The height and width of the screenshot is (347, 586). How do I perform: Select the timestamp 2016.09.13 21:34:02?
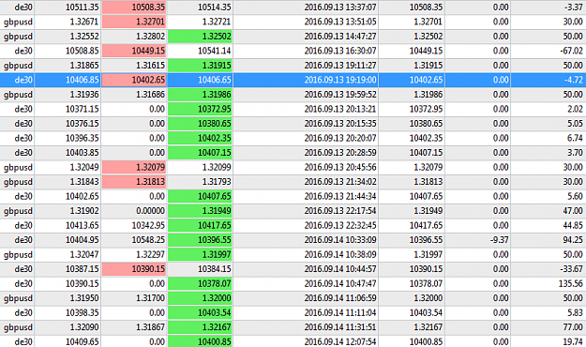(x=340, y=182)
